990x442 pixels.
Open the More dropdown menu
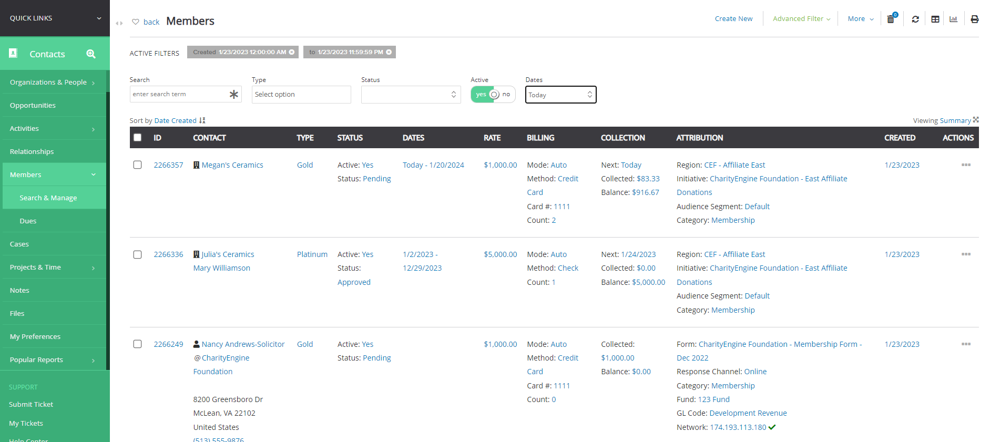pos(861,19)
